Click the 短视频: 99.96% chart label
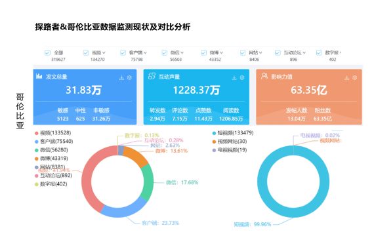The width and height of the screenshot is (374, 236). tap(253, 225)
